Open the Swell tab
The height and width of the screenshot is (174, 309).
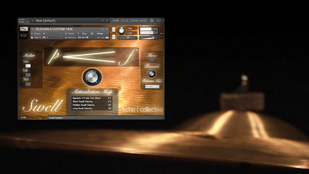point(32,117)
